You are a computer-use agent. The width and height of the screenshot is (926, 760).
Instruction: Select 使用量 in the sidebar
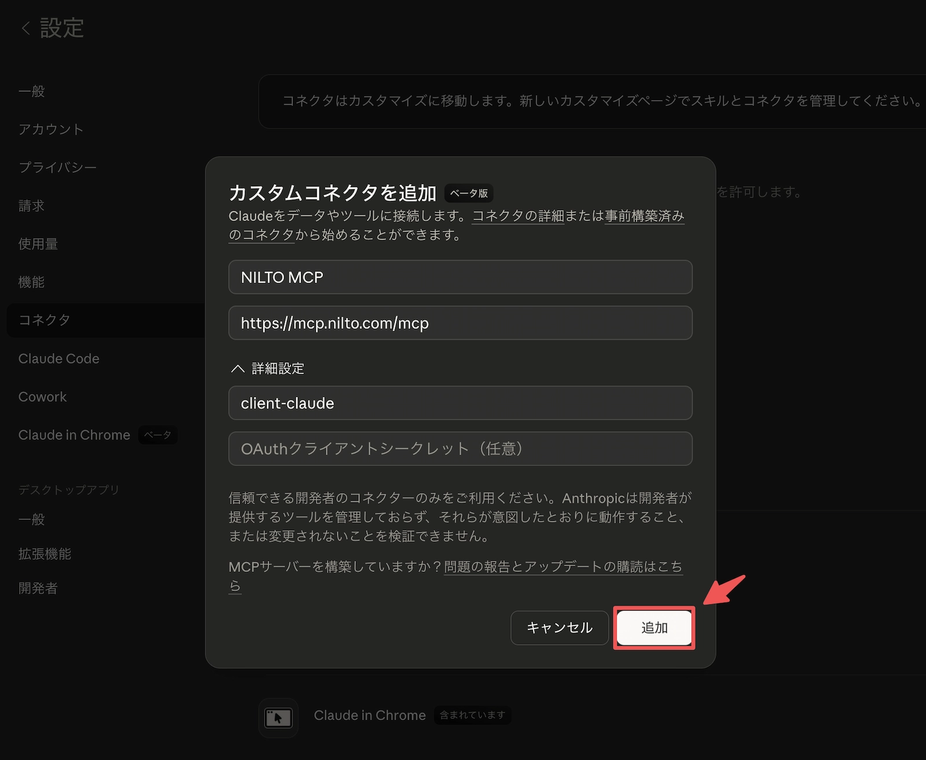click(x=38, y=244)
